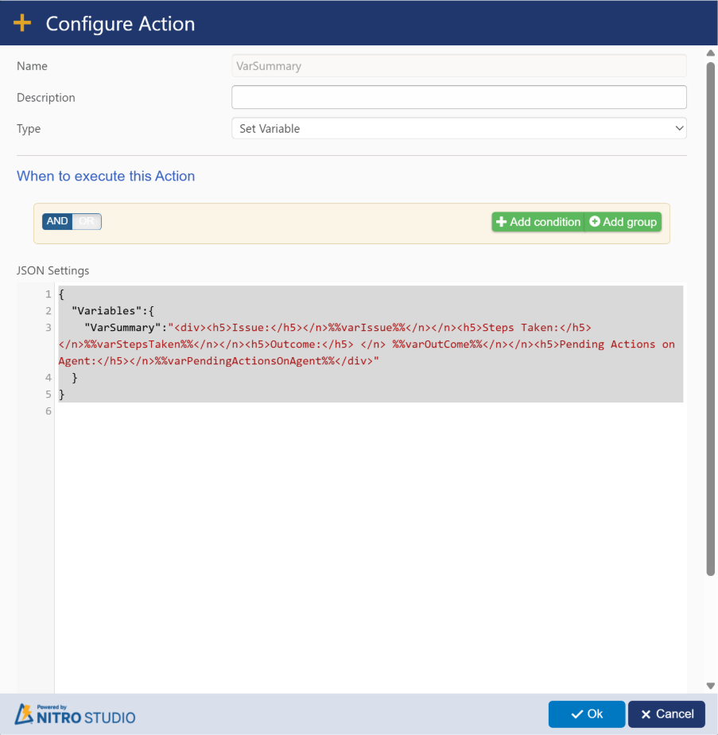Open the Type dropdown showing Set Variable
This screenshot has height=735, width=718.
pos(459,128)
